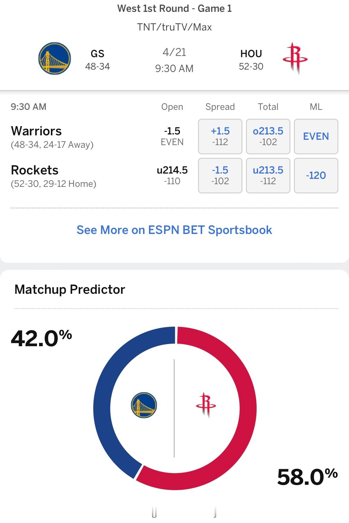The height and width of the screenshot is (523, 349).
Task: Select Rockets -1.5 spread bet
Action: click(220, 176)
